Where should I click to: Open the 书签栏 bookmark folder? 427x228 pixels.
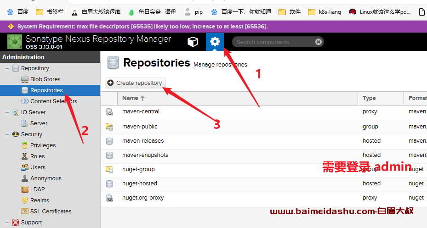50,12
